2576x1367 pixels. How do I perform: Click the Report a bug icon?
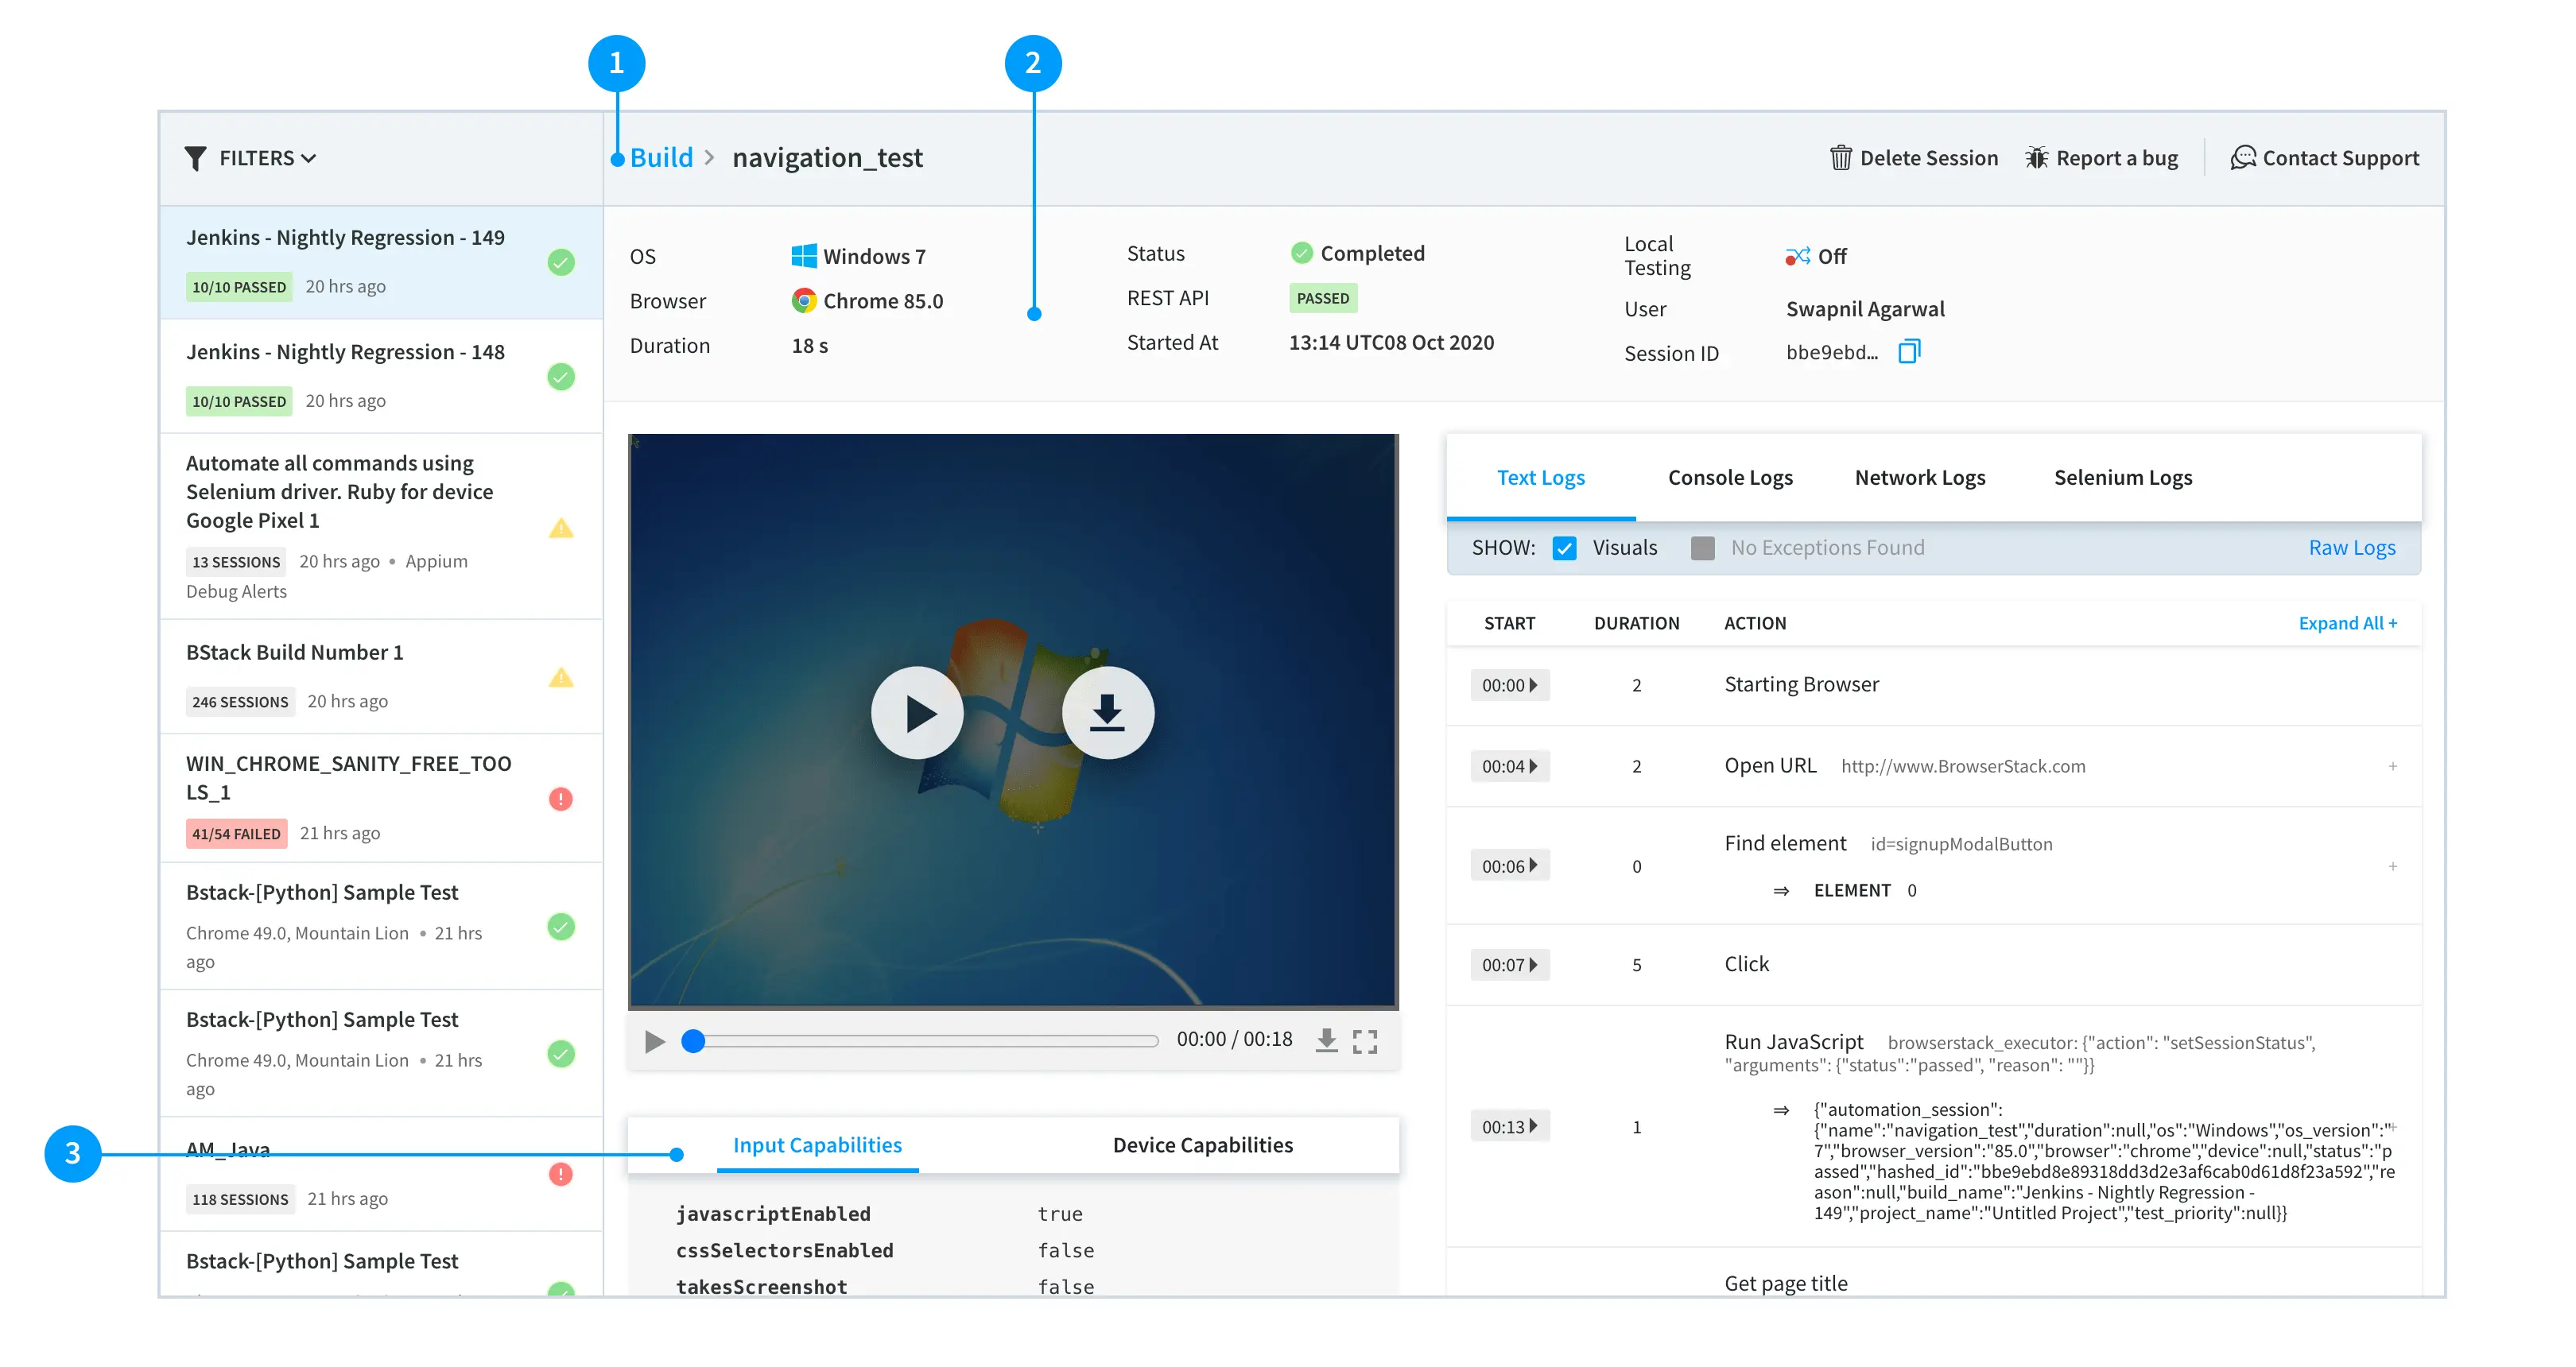(x=2036, y=158)
